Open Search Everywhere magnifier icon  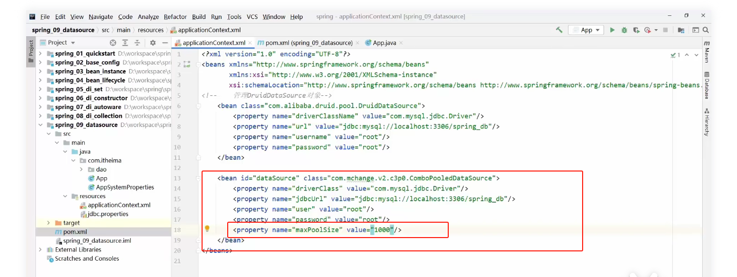tap(706, 30)
